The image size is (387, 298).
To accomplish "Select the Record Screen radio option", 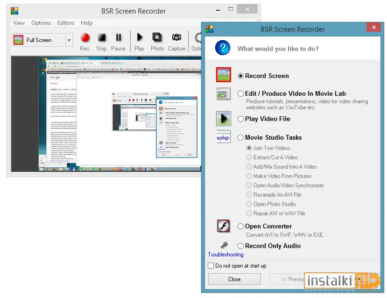I will [x=263, y=76].
